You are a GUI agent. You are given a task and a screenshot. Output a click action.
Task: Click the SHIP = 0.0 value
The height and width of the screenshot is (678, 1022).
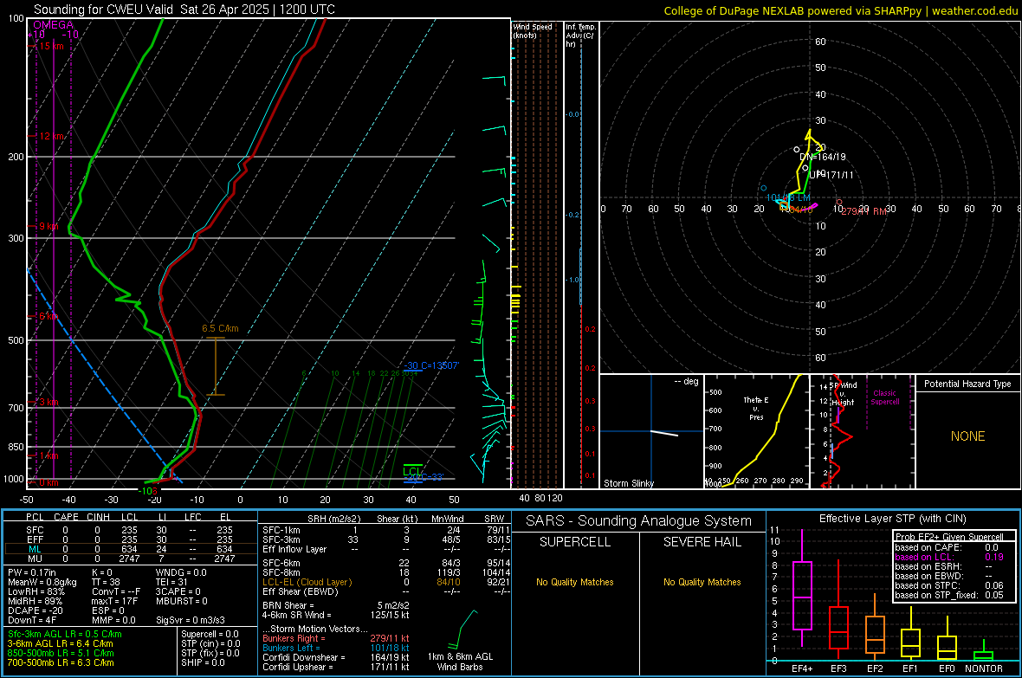203,662
